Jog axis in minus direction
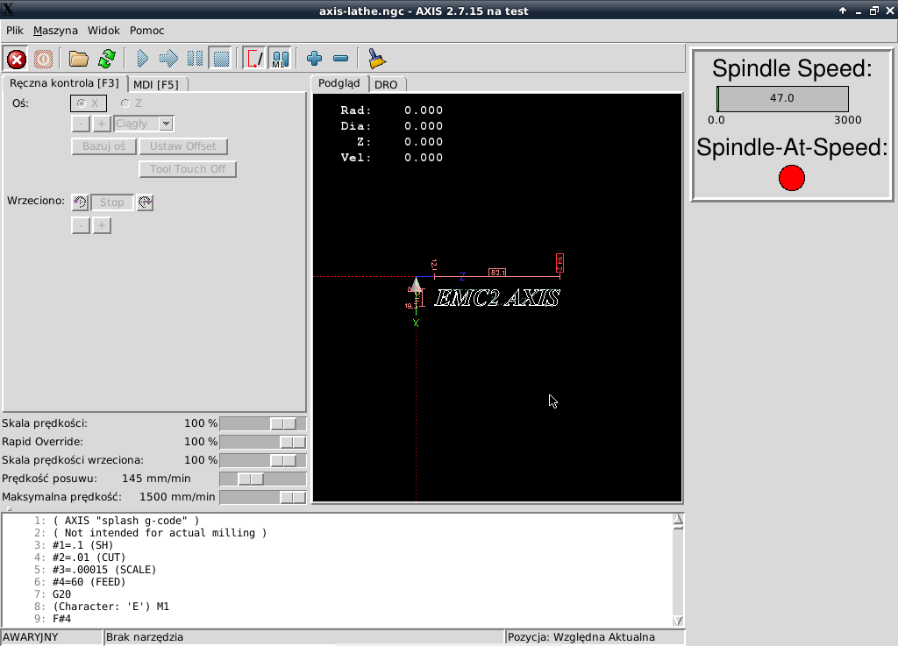This screenshot has height=646, width=898. pyautogui.click(x=81, y=124)
